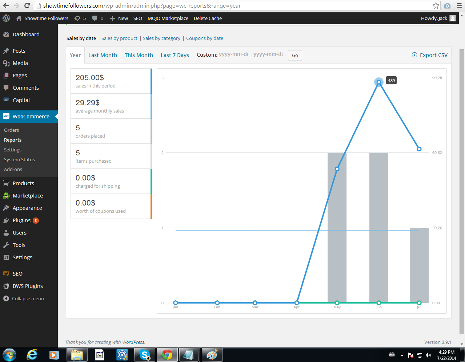465x362 pixels.
Task: Click the Go button
Action: coord(295,55)
